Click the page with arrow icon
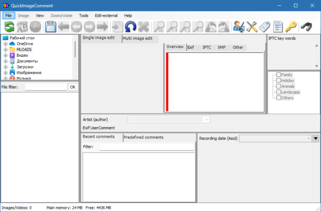 118,26
